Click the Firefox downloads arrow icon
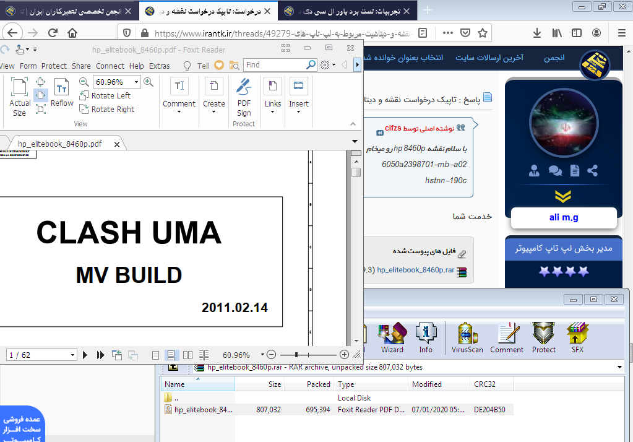The height and width of the screenshot is (442, 633). 537,33
